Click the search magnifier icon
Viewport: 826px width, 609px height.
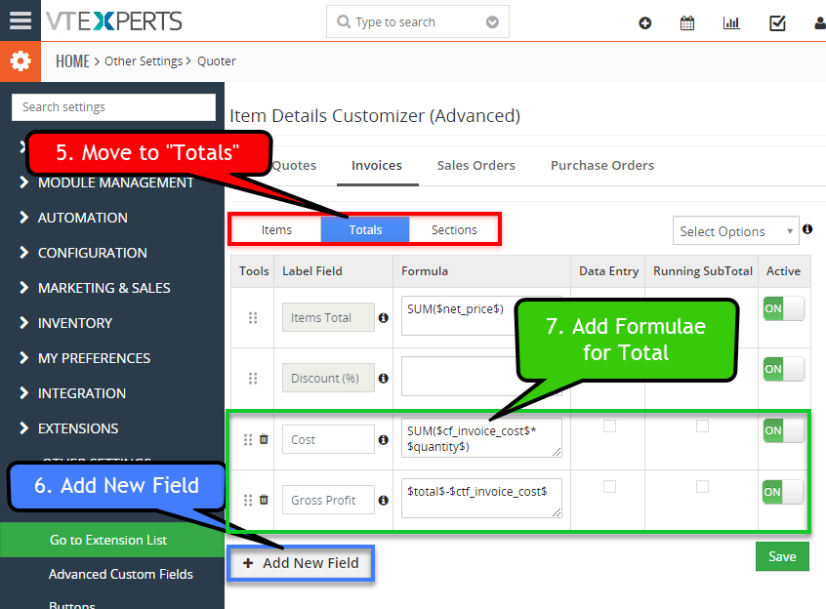344,21
